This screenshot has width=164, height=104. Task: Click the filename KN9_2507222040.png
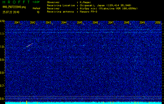(14, 7)
